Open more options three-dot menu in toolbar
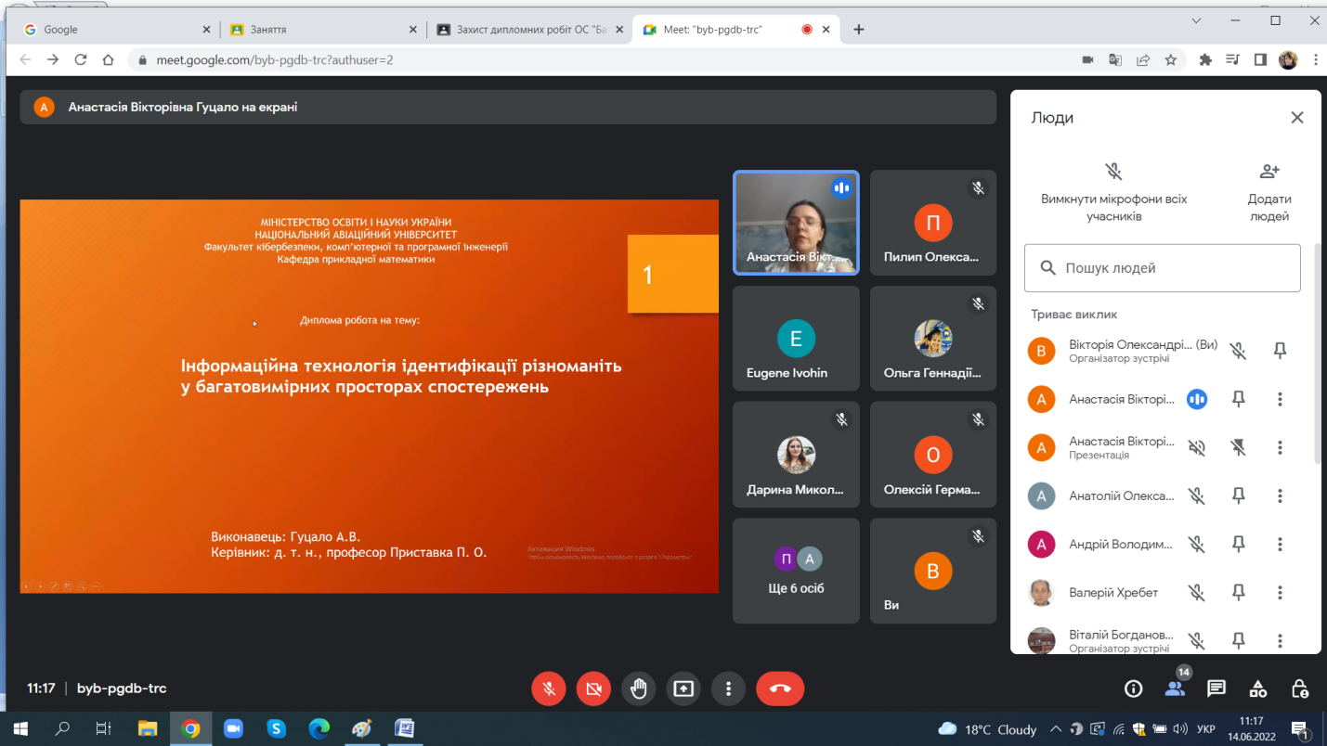Viewport: 1327px width, 746px height. 729,688
